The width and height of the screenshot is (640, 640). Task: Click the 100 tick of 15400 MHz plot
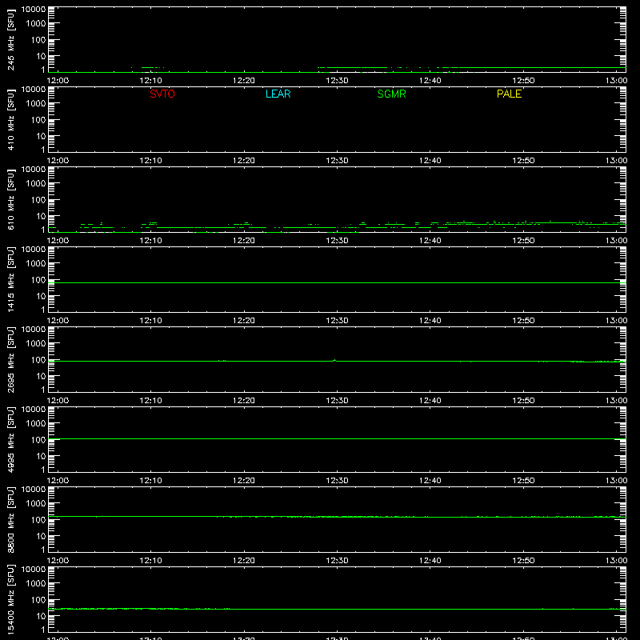(x=38, y=600)
